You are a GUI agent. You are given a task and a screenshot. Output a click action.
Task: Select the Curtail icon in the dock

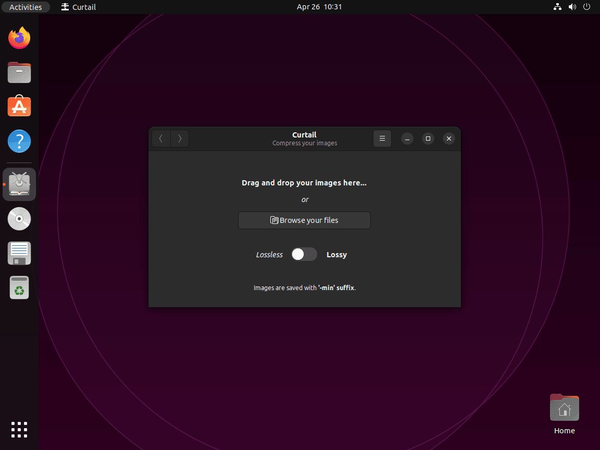click(19, 184)
